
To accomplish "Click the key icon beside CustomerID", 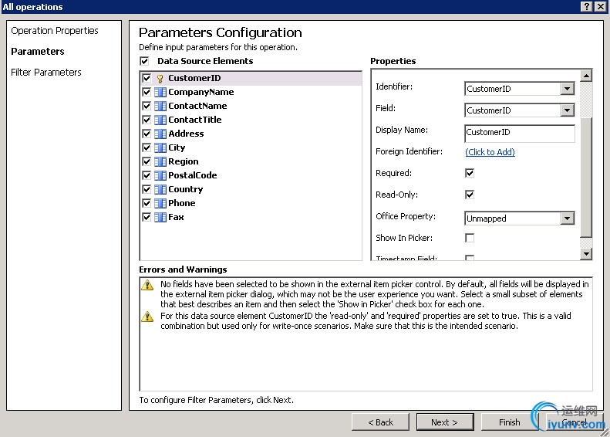I will coord(160,79).
